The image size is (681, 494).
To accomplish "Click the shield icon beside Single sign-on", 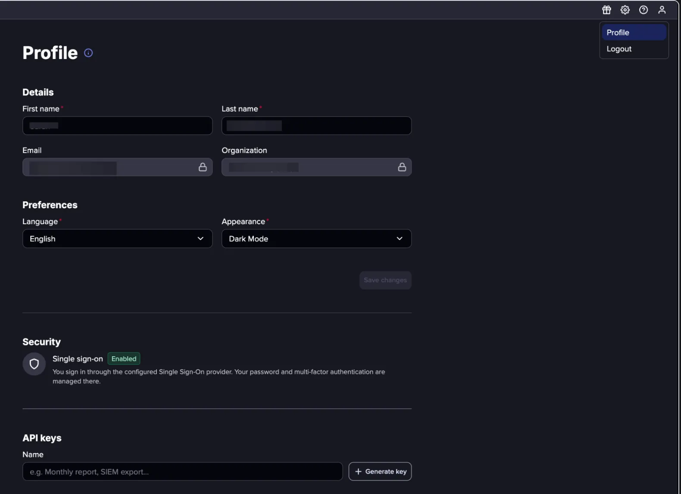I will (x=34, y=364).
